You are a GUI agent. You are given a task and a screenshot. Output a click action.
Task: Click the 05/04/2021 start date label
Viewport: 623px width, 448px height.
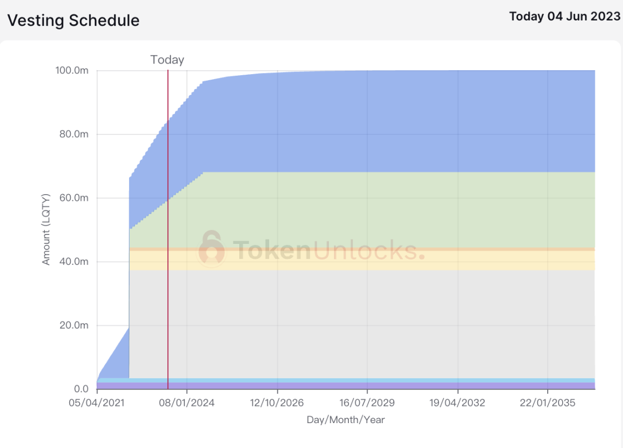point(96,403)
